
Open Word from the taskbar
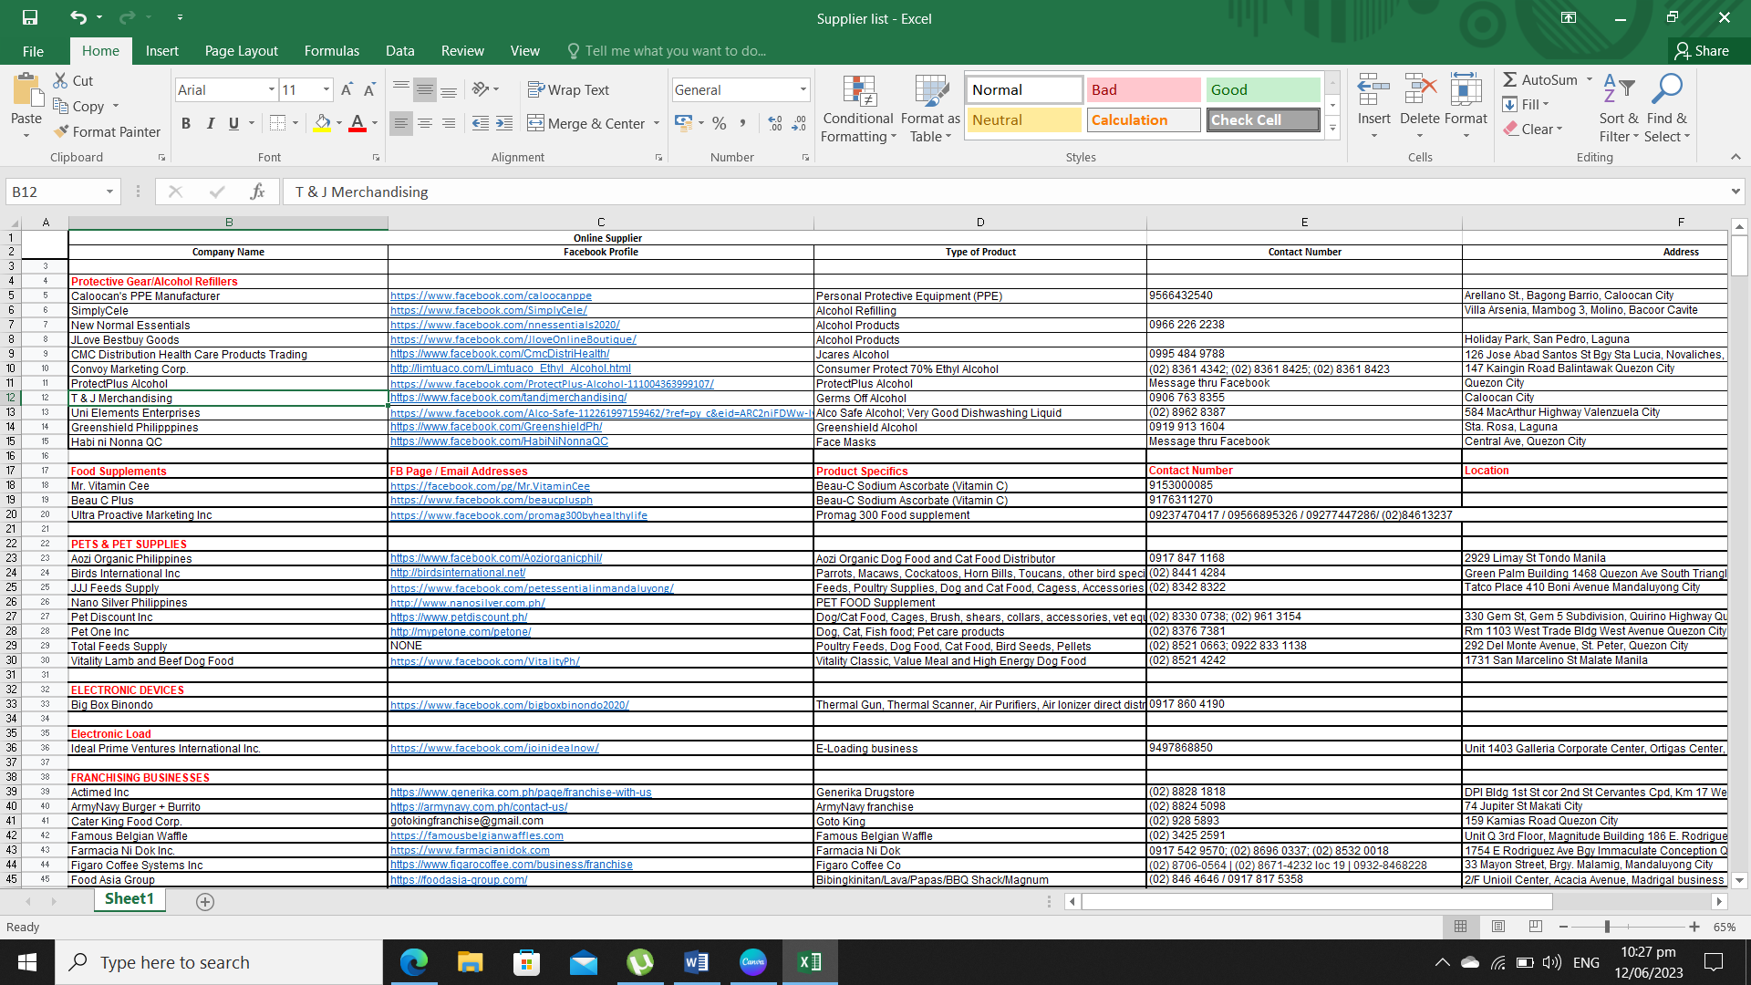coord(696,962)
